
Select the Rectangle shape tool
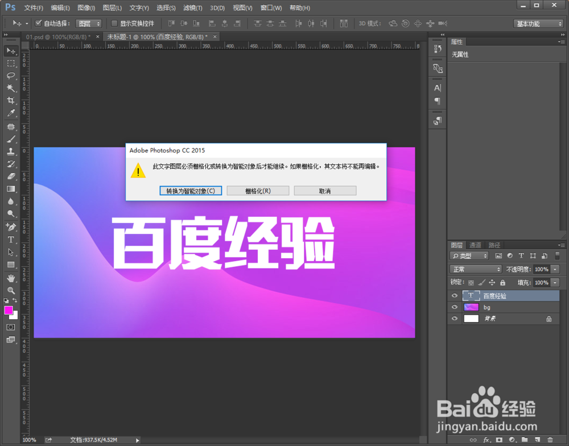click(11, 265)
